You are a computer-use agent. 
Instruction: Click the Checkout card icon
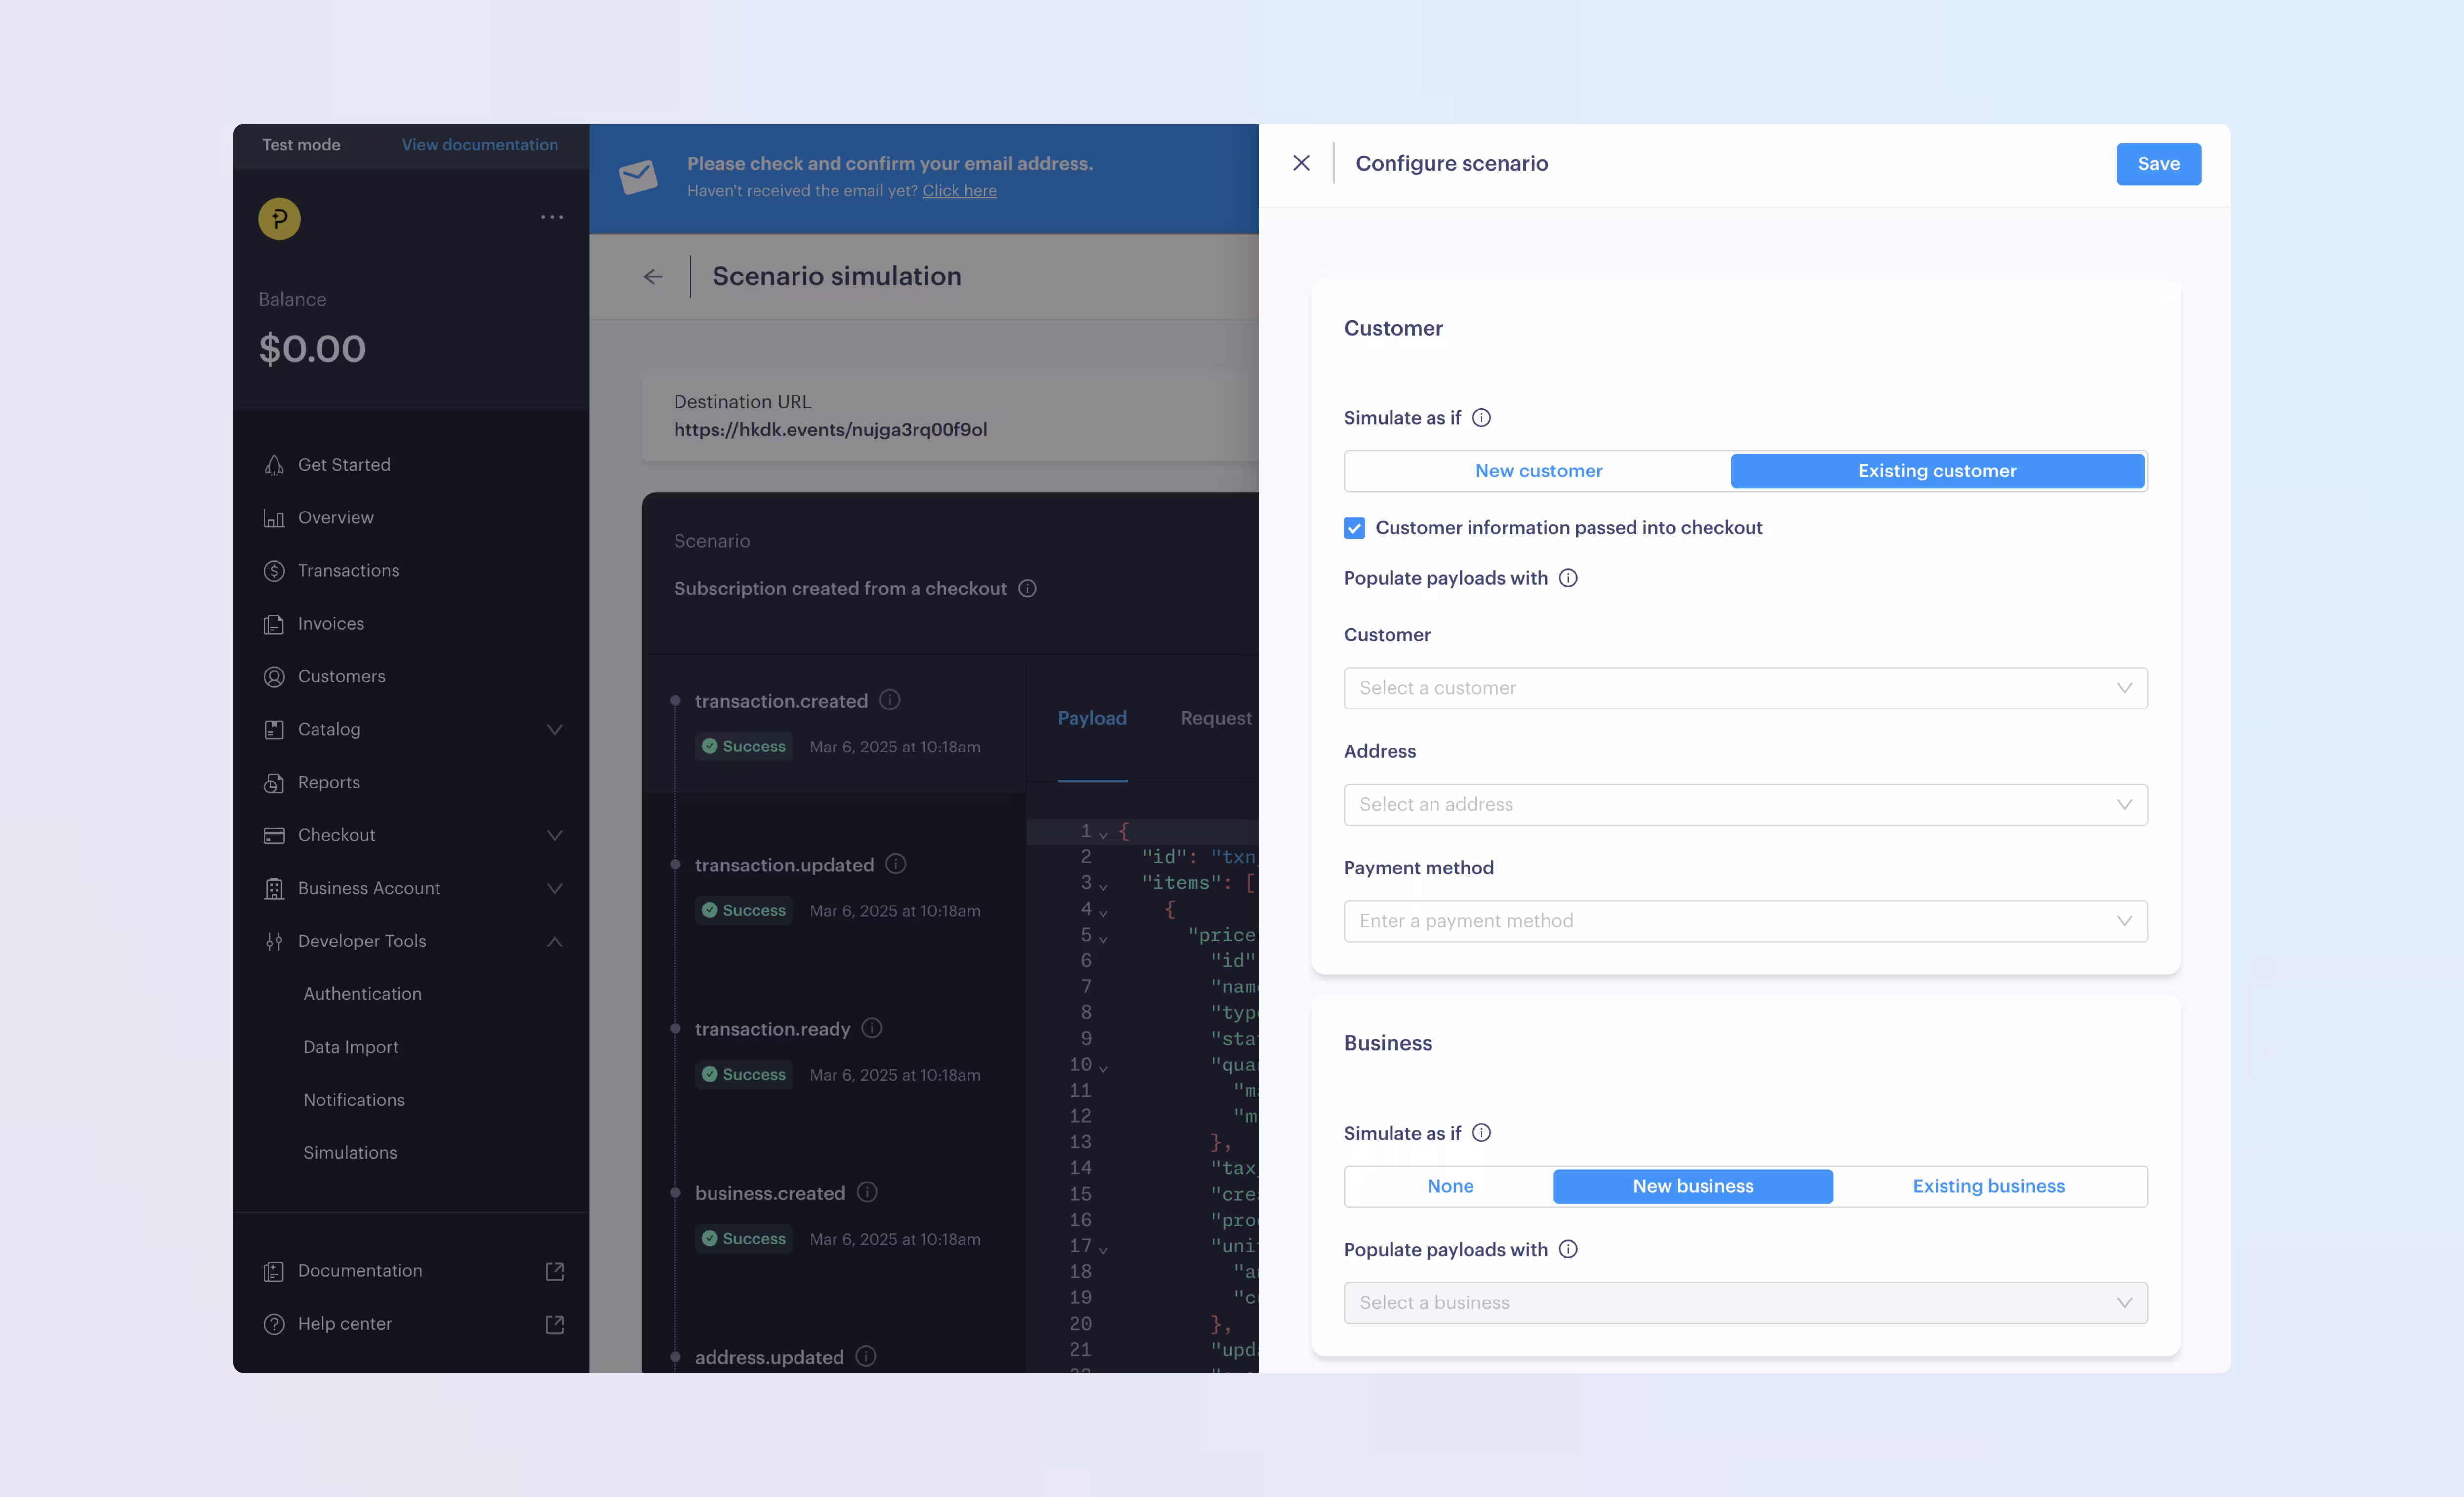274,836
